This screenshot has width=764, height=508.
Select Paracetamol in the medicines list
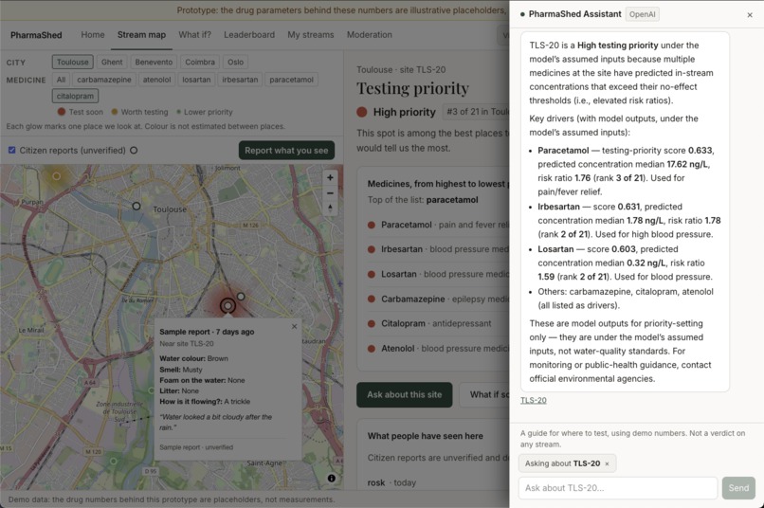tap(438, 225)
